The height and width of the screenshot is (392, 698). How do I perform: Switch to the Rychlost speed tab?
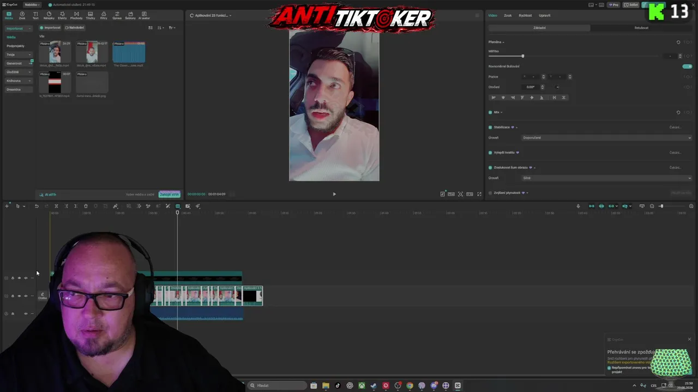point(525,15)
